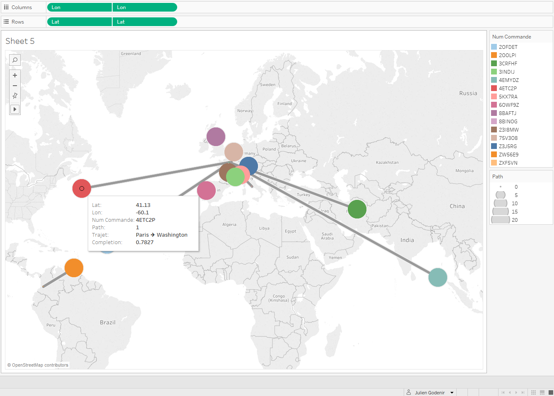
Task: Show the filmstrip view in status bar
Action: tap(542, 392)
